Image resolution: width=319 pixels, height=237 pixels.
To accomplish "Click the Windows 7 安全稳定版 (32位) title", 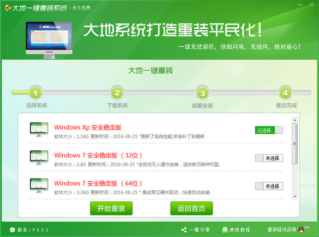I will click(x=98, y=156).
